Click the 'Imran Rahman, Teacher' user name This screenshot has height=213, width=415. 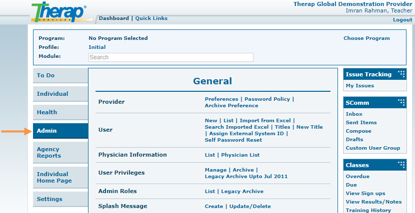point(379,10)
